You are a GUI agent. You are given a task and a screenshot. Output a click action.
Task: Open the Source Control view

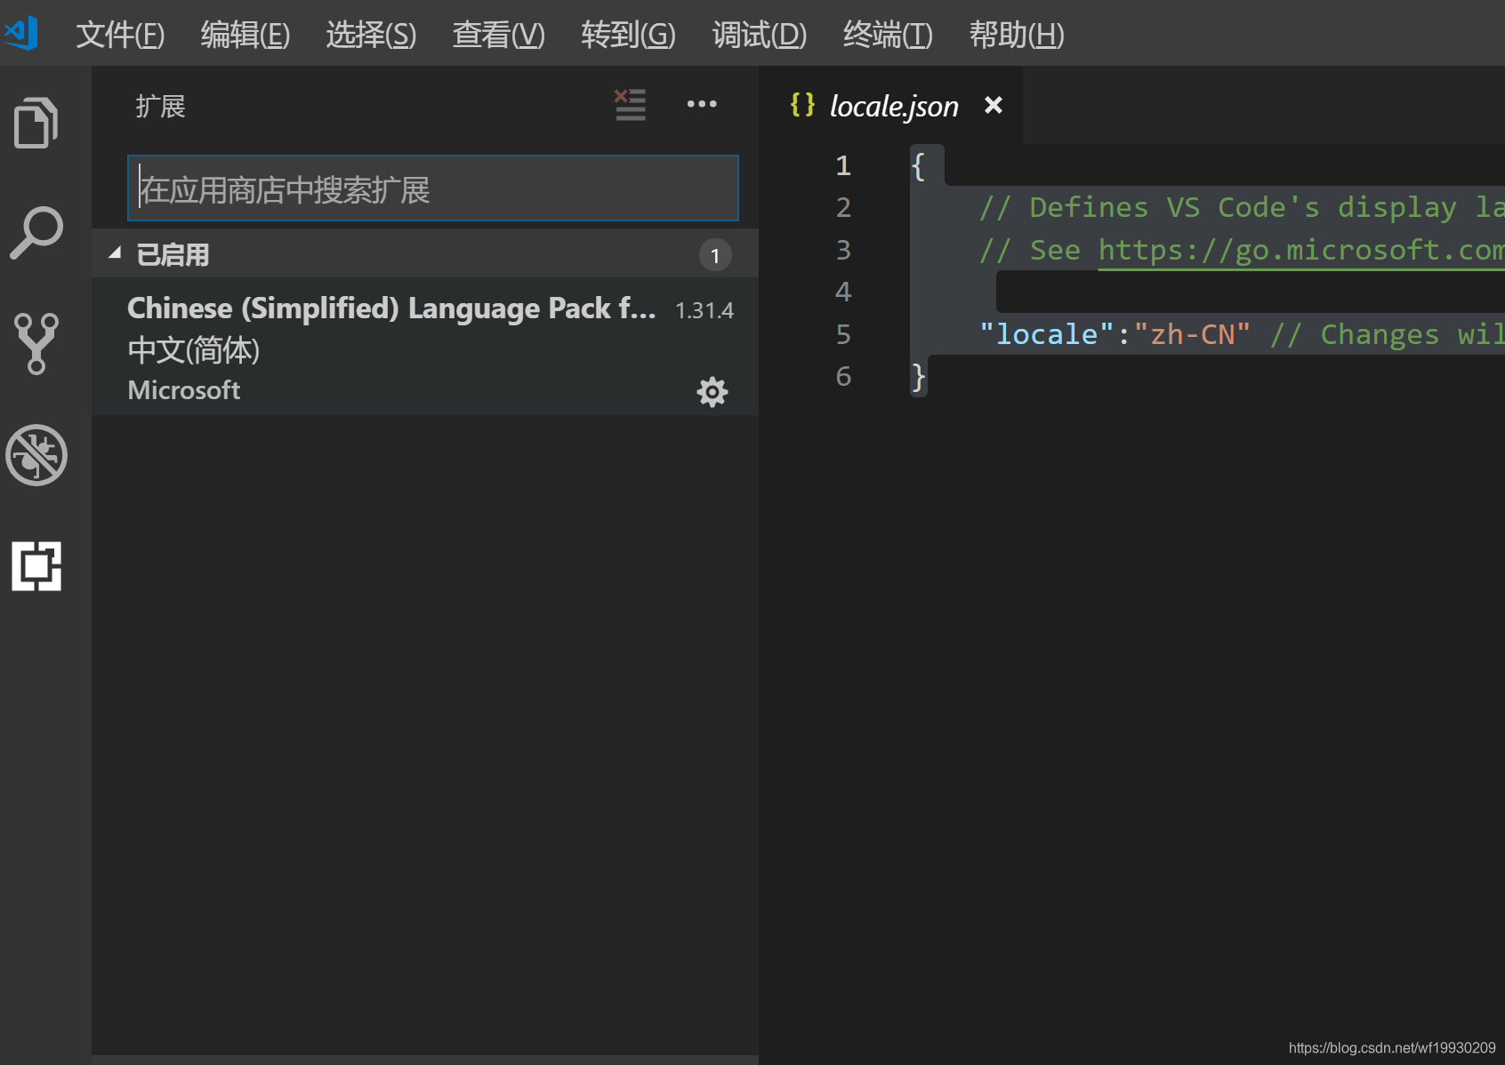(x=36, y=343)
